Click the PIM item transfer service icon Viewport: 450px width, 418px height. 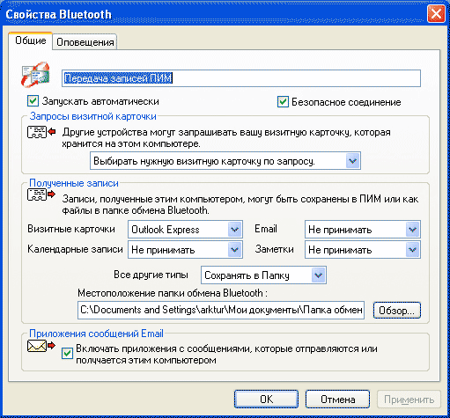pos(35,75)
